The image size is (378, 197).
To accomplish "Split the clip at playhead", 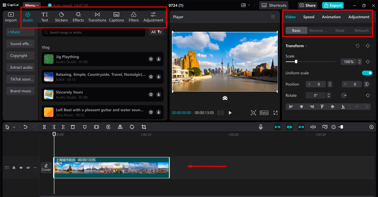I will tap(44, 127).
